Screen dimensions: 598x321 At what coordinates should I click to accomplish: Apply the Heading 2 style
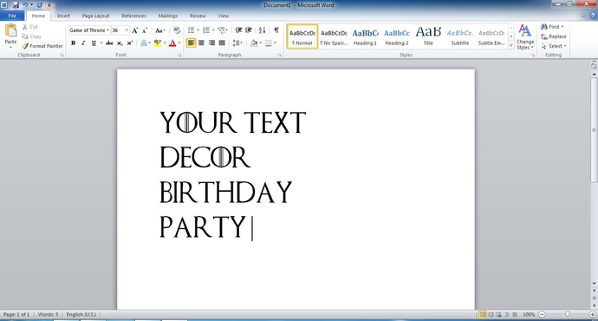tap(397, 36)
